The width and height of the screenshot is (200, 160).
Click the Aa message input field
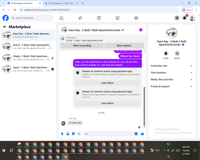pyautogui.click(x=109, y=134)
